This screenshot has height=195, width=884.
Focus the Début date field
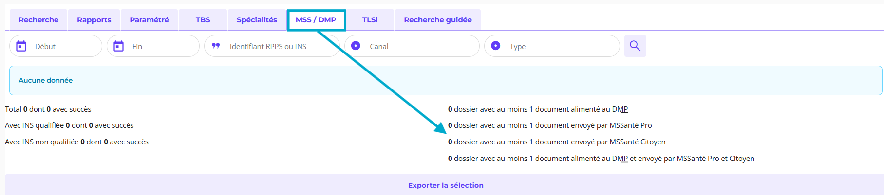pyautogui.click(x=63, y=47)
